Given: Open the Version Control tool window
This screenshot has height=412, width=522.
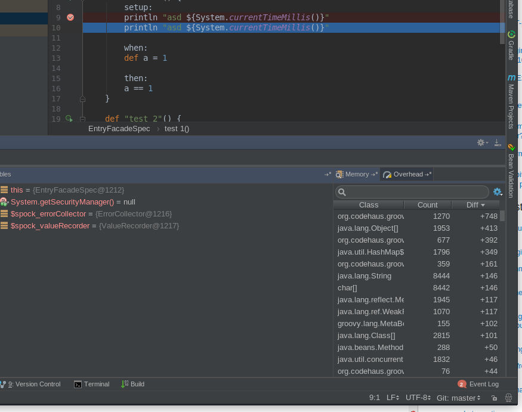Looking at the screenshot, I should tap(30, 385).
